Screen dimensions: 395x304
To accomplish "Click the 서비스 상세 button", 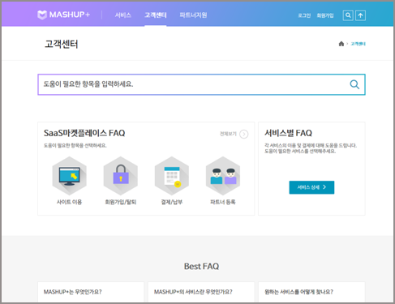I will 311,187.
